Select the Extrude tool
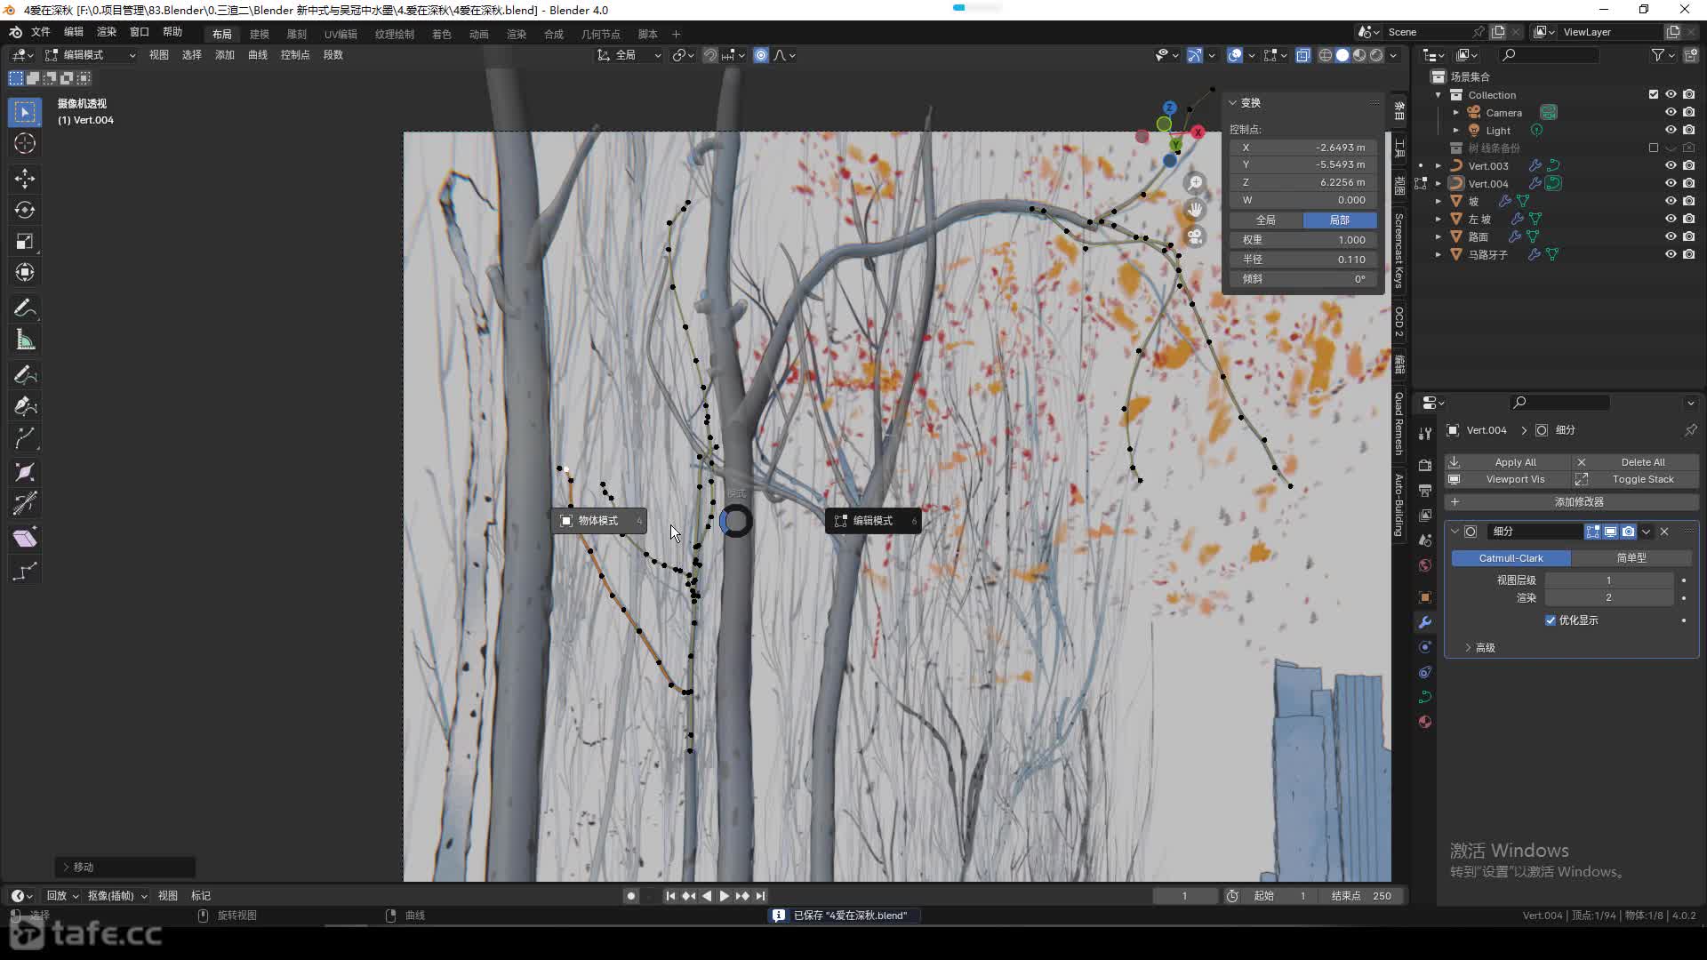Viewport: 1707px width, 960px height. point(25,437)
